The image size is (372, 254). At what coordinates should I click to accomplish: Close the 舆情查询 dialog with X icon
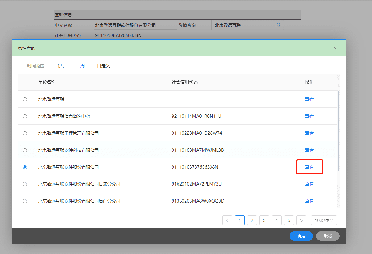click(336, 49)
